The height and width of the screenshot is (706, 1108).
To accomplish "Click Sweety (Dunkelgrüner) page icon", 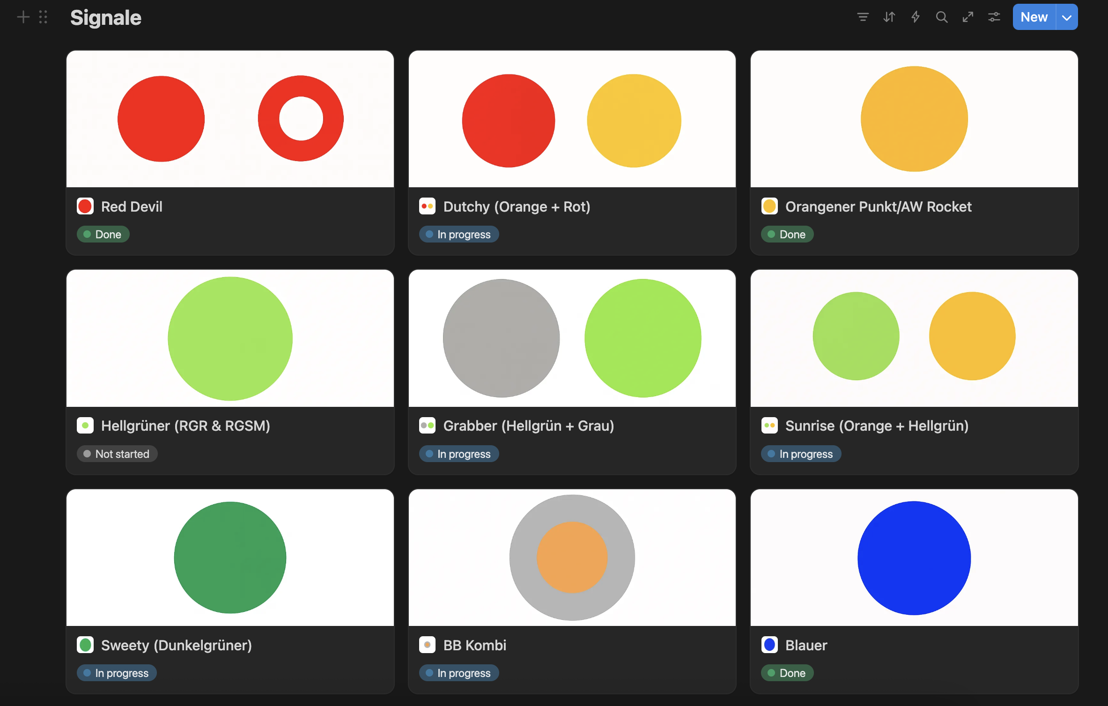I will pyautogui.click(x=85, y=645).
